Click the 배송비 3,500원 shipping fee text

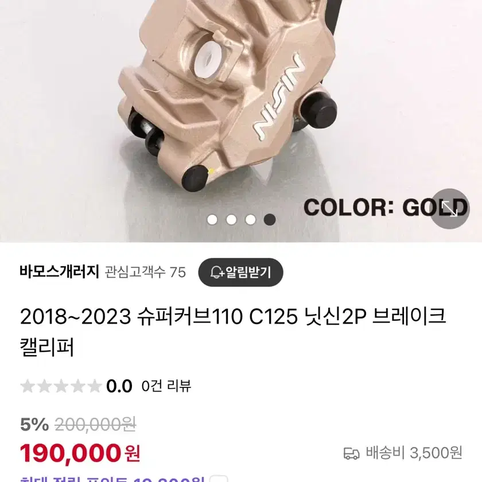point(414,453)
